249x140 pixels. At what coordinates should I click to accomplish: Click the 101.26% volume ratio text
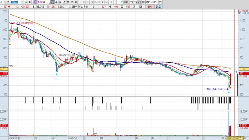51,7
